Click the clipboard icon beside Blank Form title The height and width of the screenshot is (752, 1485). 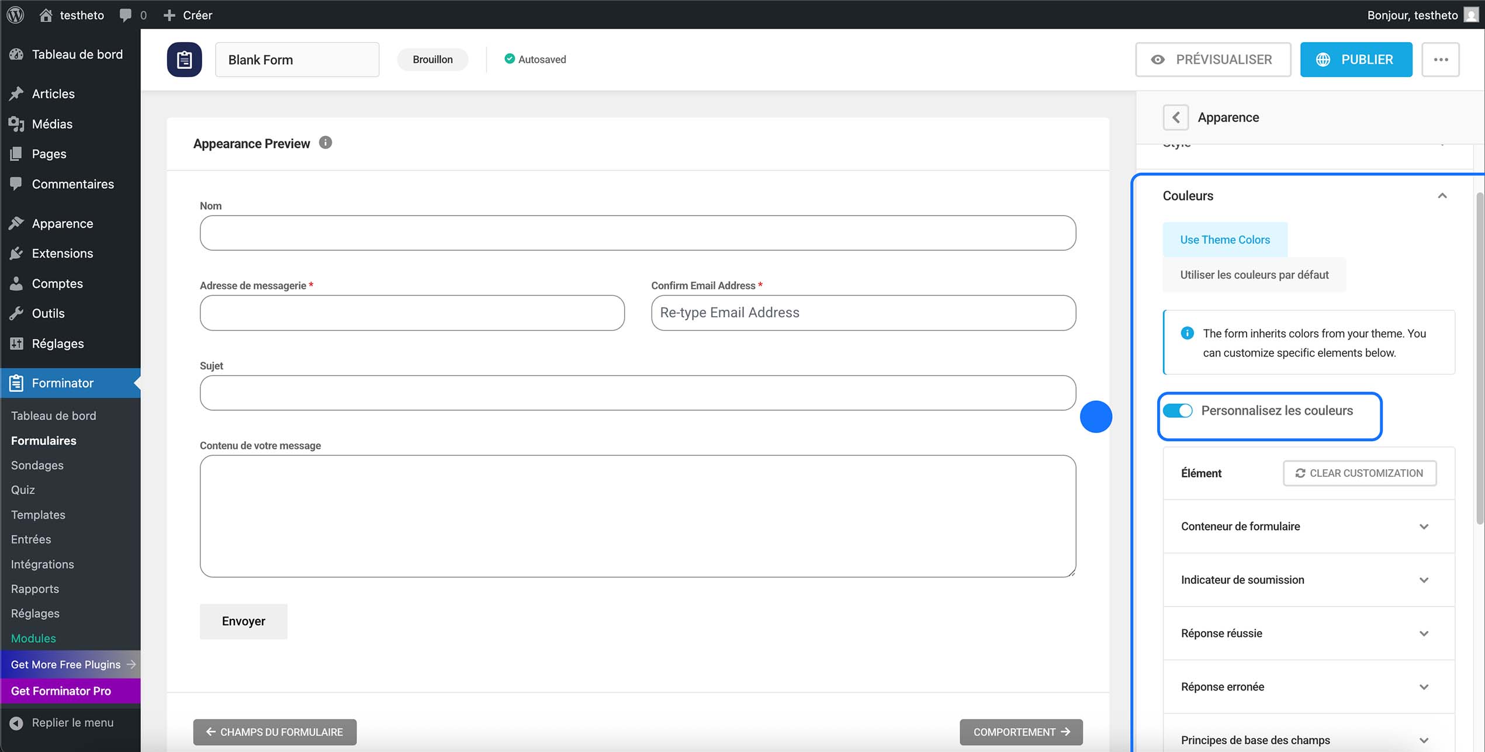coord(184,59)
